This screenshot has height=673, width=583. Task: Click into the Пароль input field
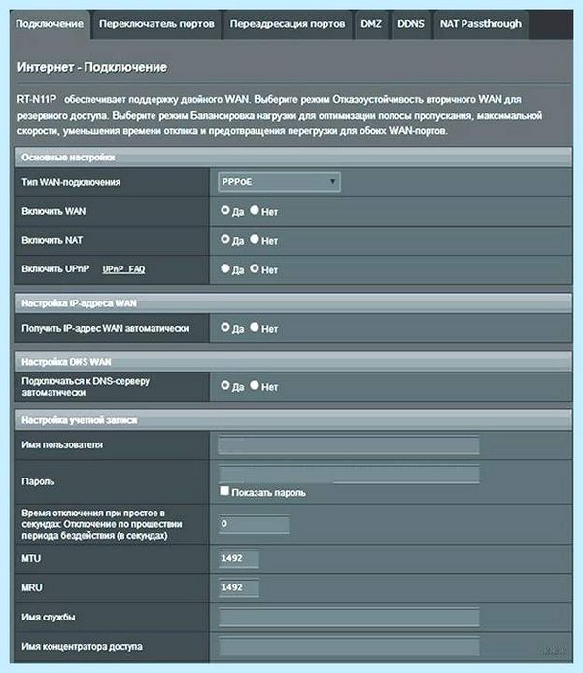tap(349, 475)
